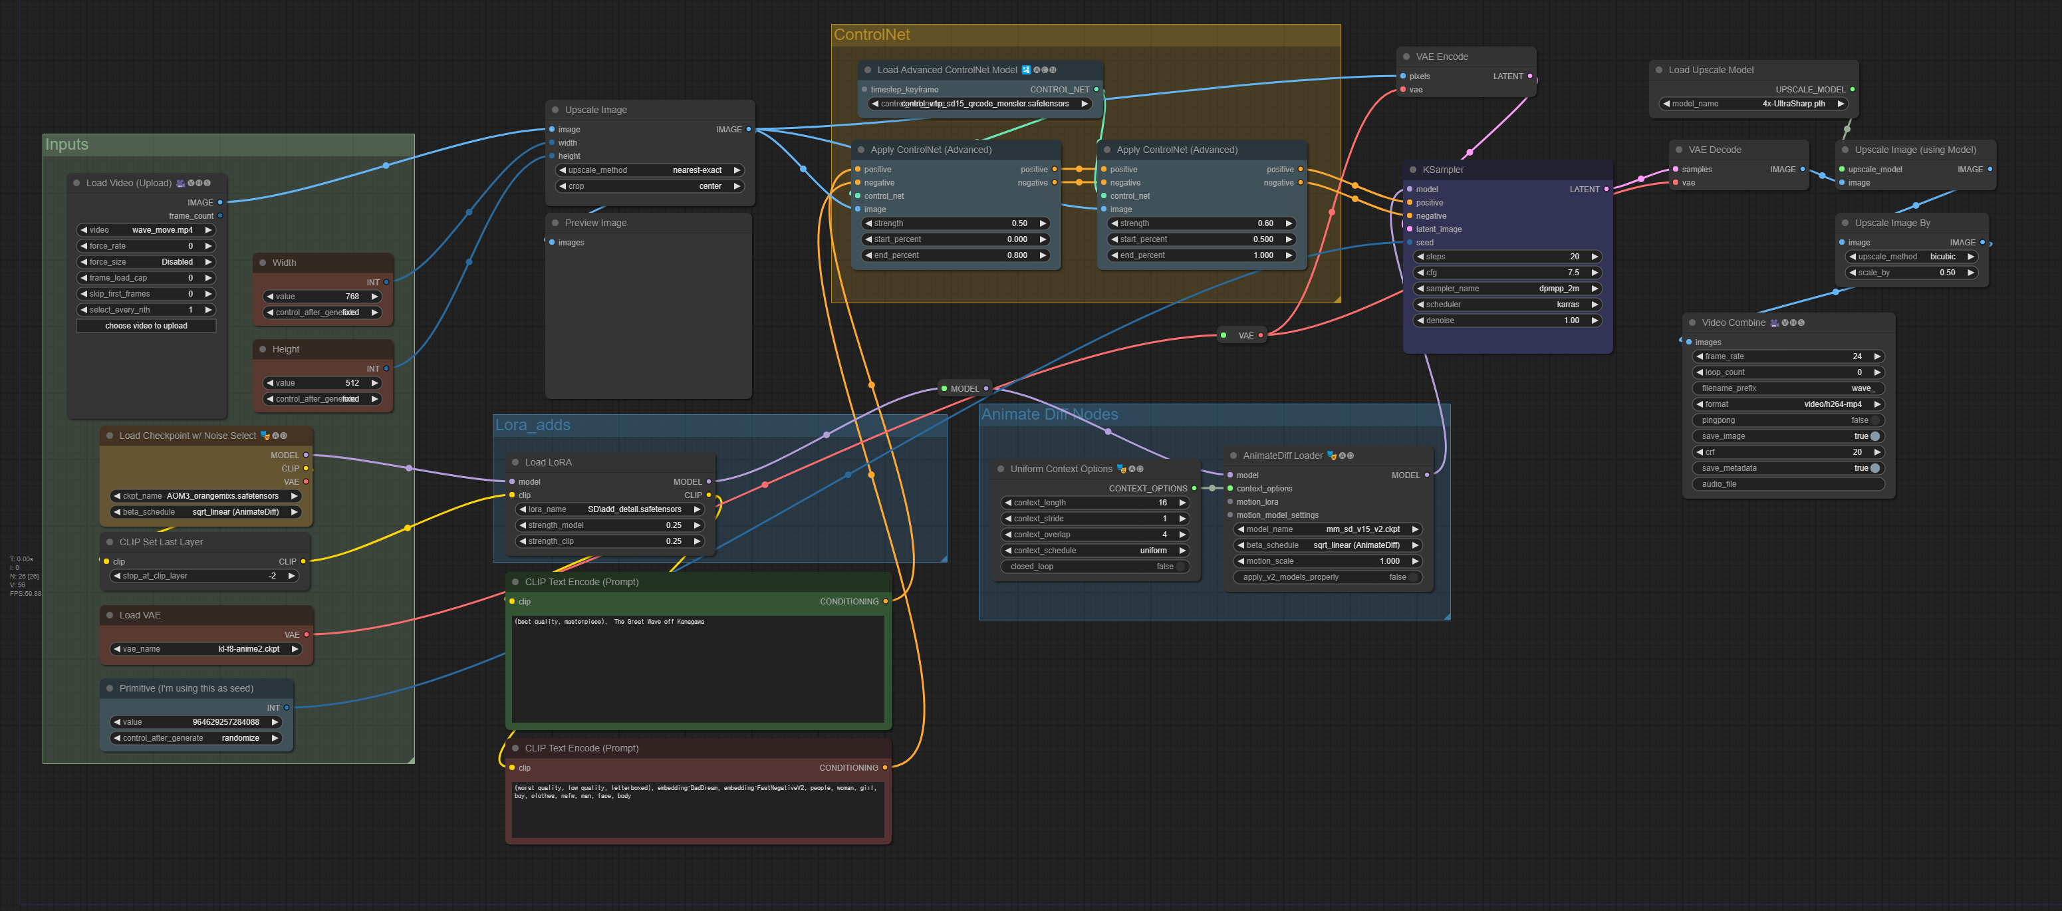Viewport: 2062px width, 911px height.
Task: Select the ControlNet group title
Action: point(872,35)
